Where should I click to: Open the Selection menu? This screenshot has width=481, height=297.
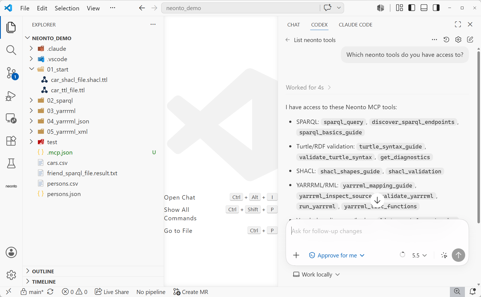pyautogui.click(x=67, y=8)
